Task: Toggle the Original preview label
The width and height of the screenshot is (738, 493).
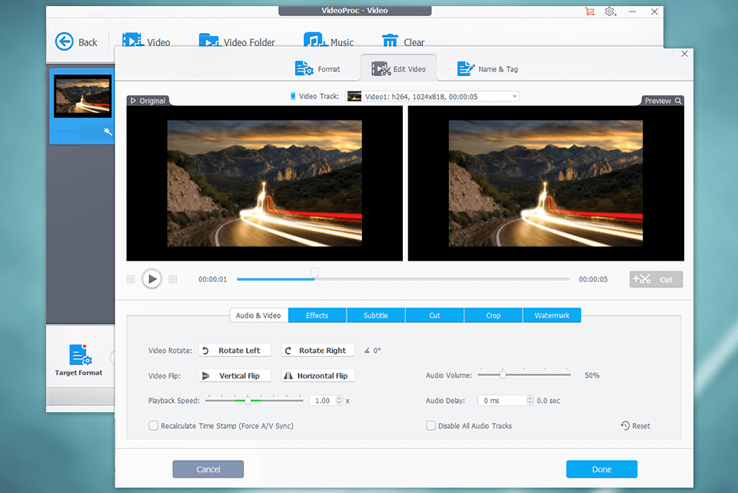Action: click(148, 100)
